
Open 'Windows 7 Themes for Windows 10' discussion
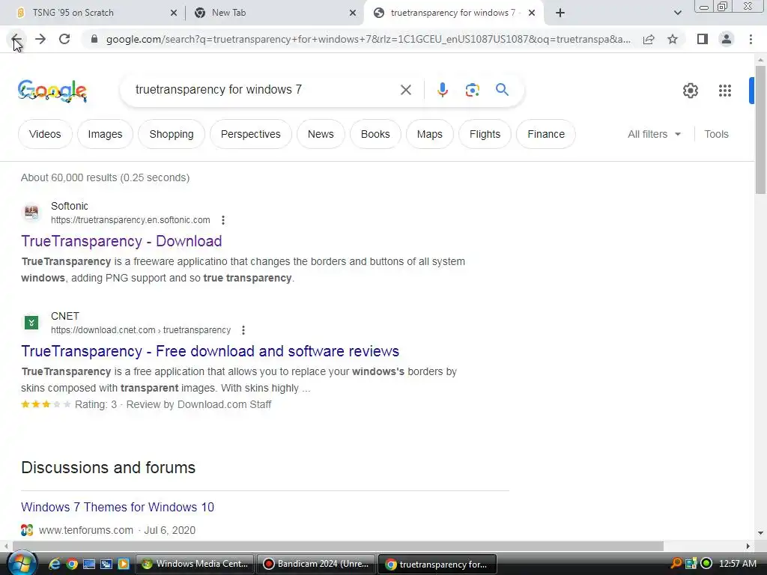click(x=118, y=507)
